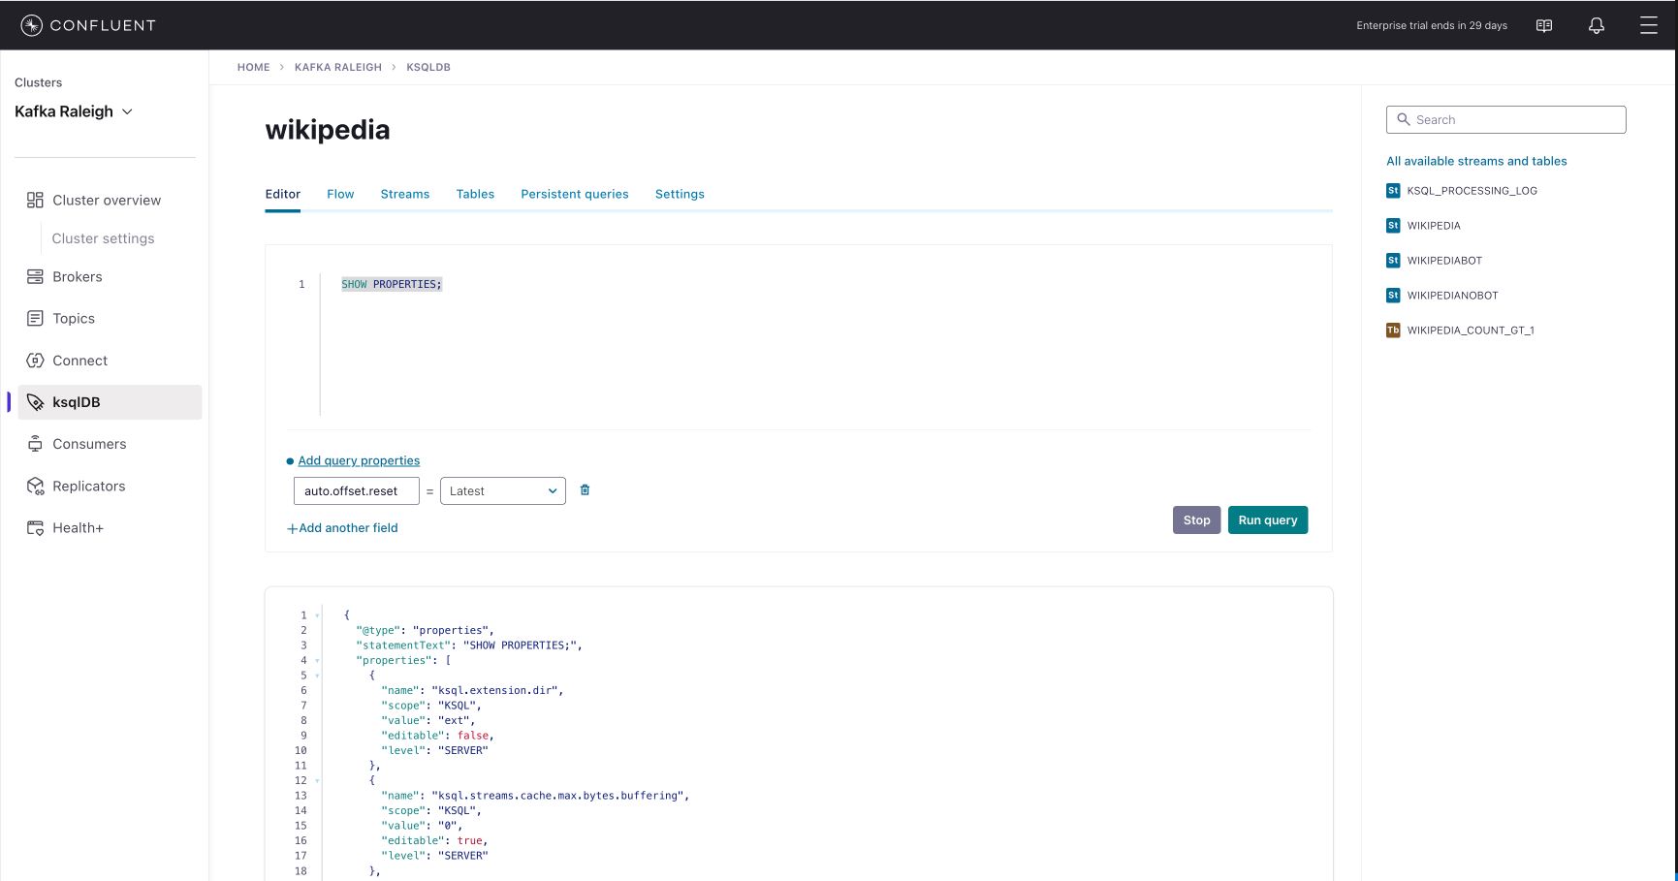Open the documentation book icon

point(1544,25)
